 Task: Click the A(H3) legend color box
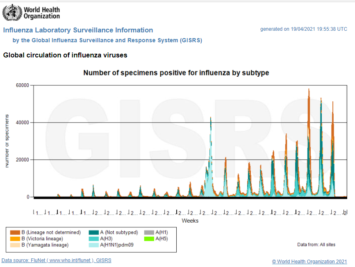[x=94, y=239]
